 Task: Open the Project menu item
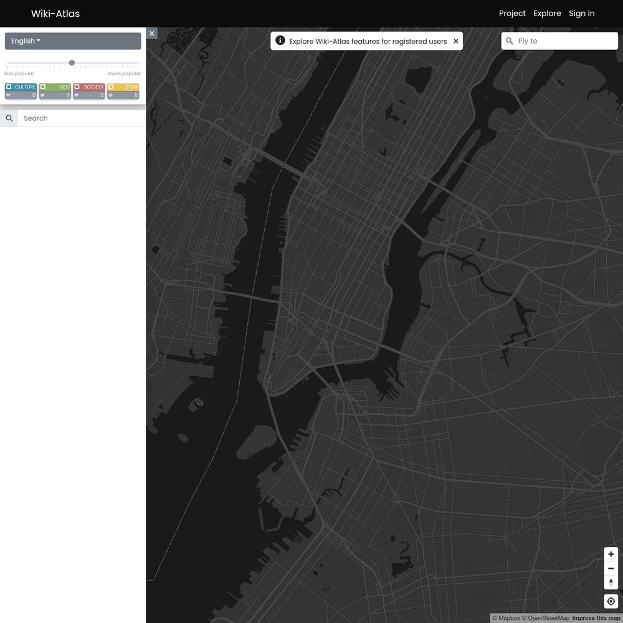(x=512, y=14)
